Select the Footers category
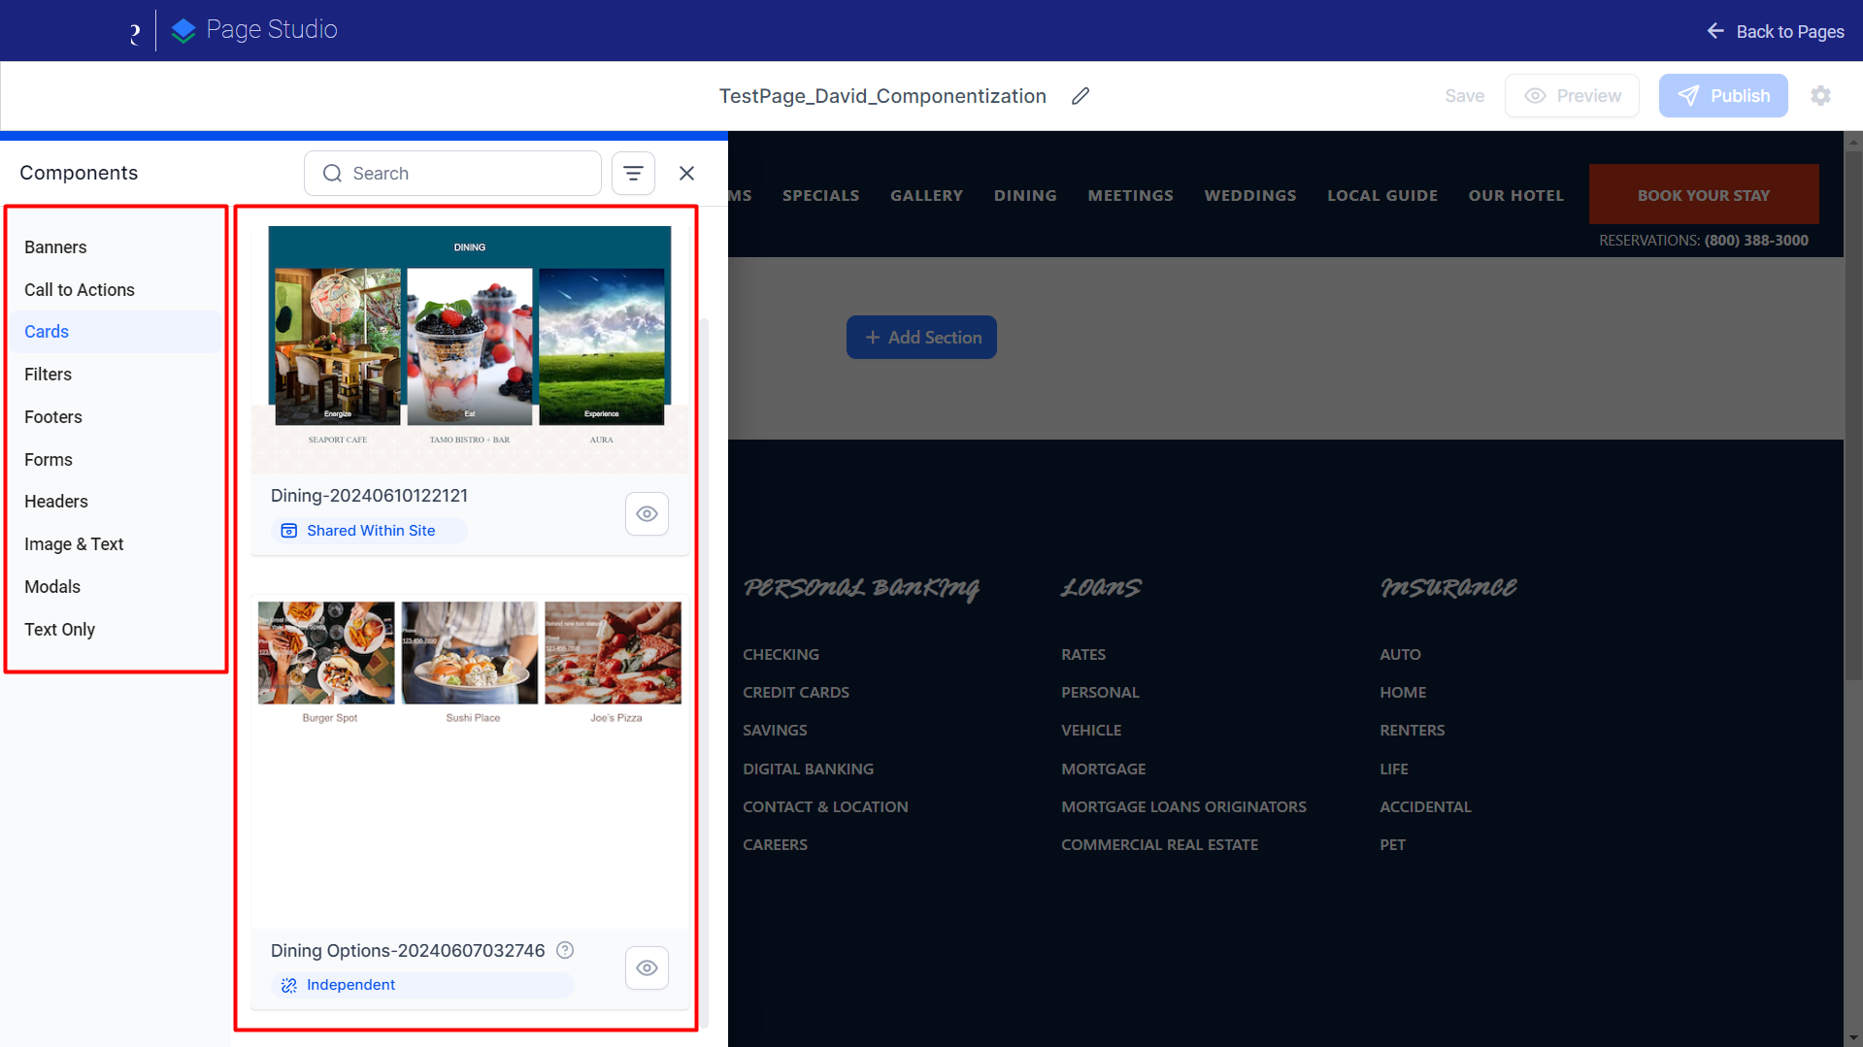The height and width of the screenshot is (1047, 1863). click(116, 417)
